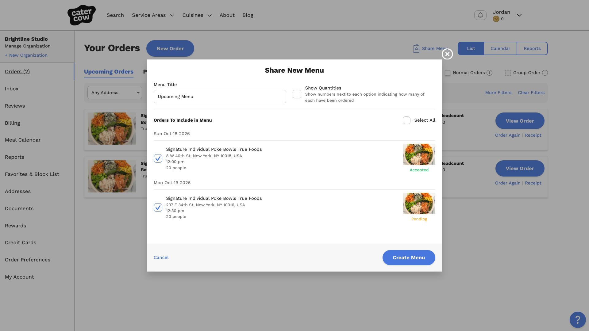Toggle the Normal Orders filter checkbox
The height and width of the screenshot is (331, 589).
(x=448, y=73)
